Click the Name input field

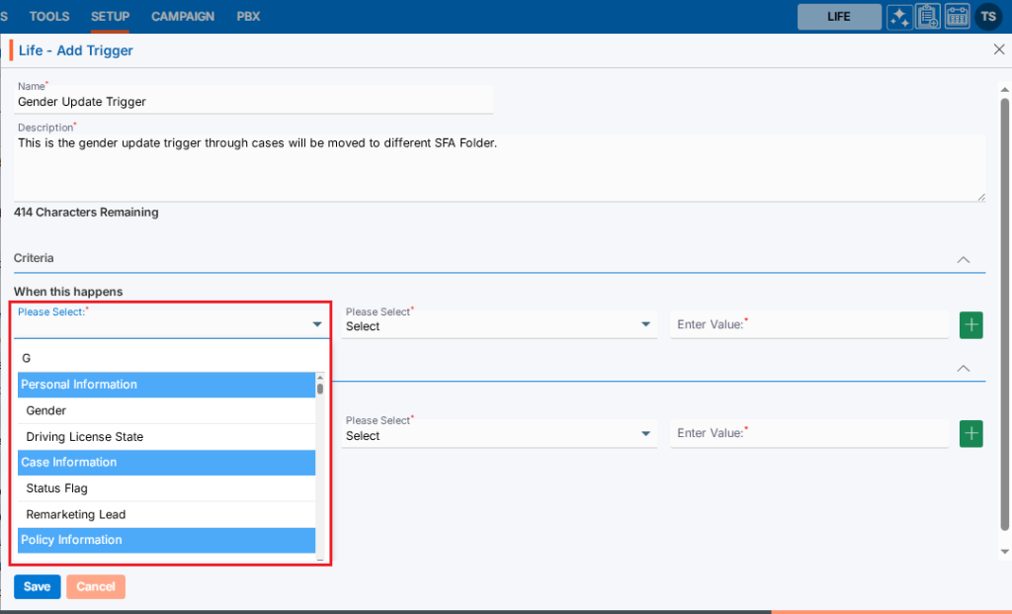tap(254, 101)
